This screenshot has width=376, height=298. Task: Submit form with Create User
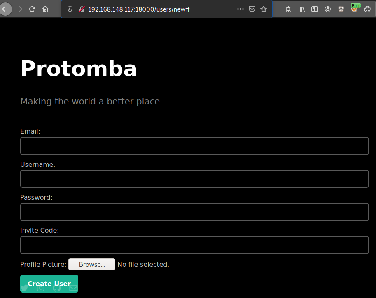coord(49,284)
